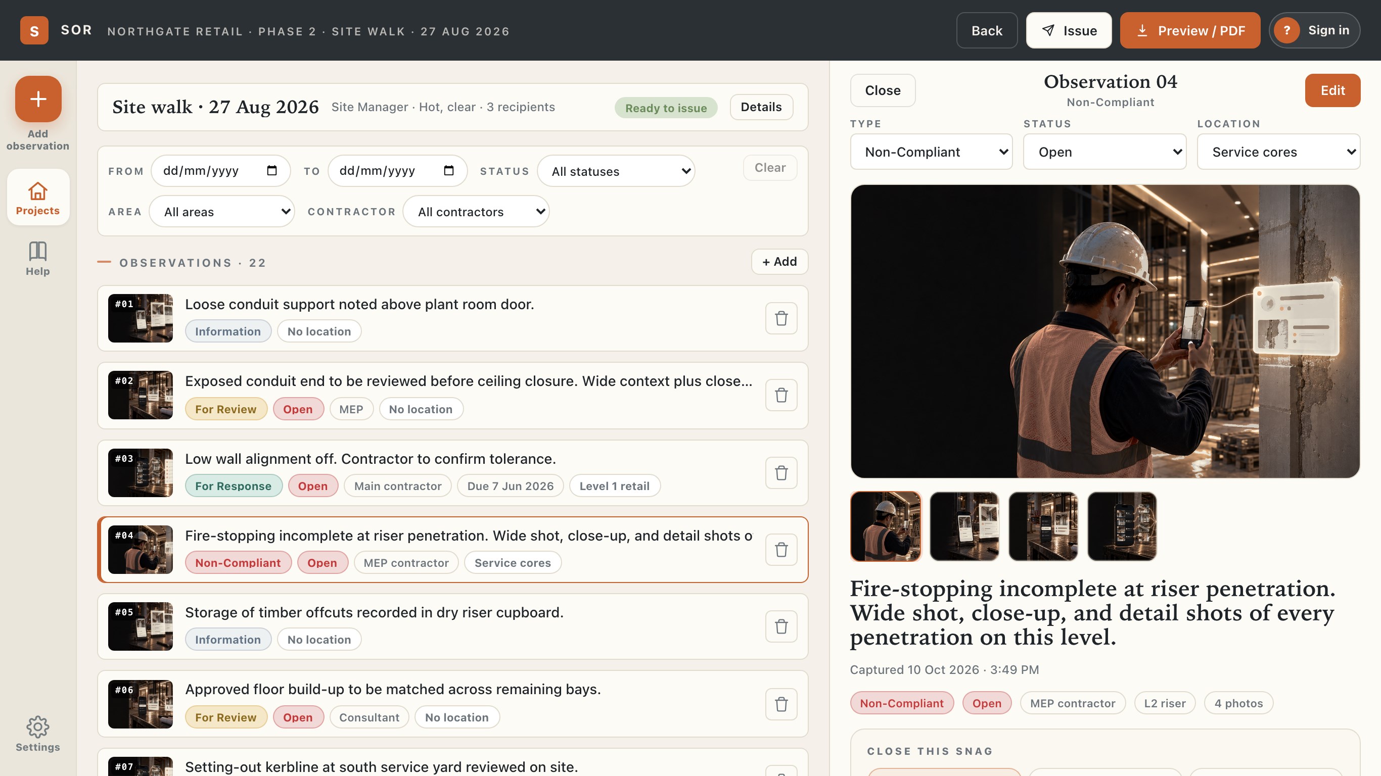
Task: Open the Status Open dropdown in detail panel
Action: tap(1104, 152)
